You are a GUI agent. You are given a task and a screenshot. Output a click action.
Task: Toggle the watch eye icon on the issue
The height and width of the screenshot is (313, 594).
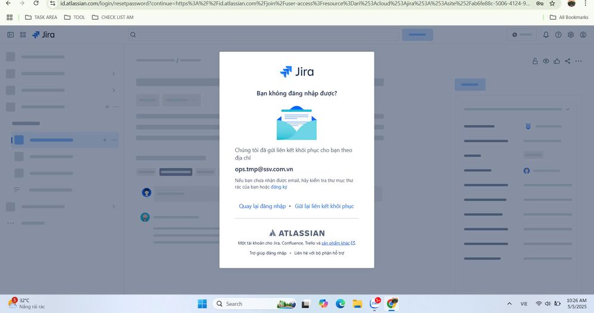coord(546,61)
